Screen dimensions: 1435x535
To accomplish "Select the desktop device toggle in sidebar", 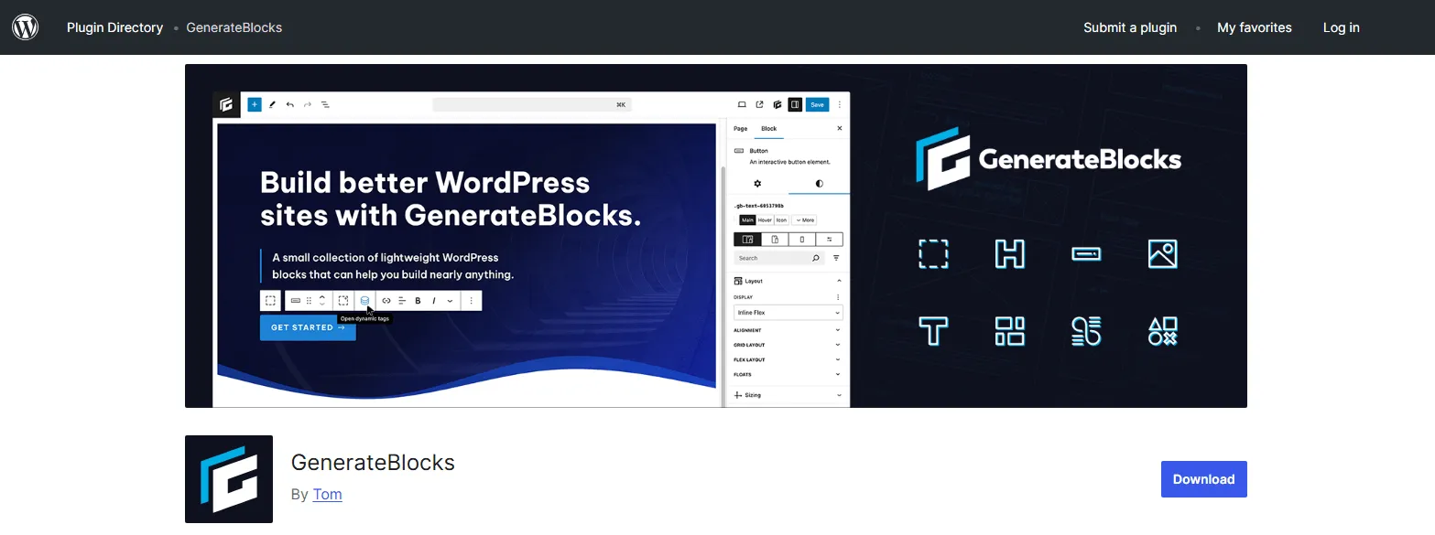I will (747, 240).
